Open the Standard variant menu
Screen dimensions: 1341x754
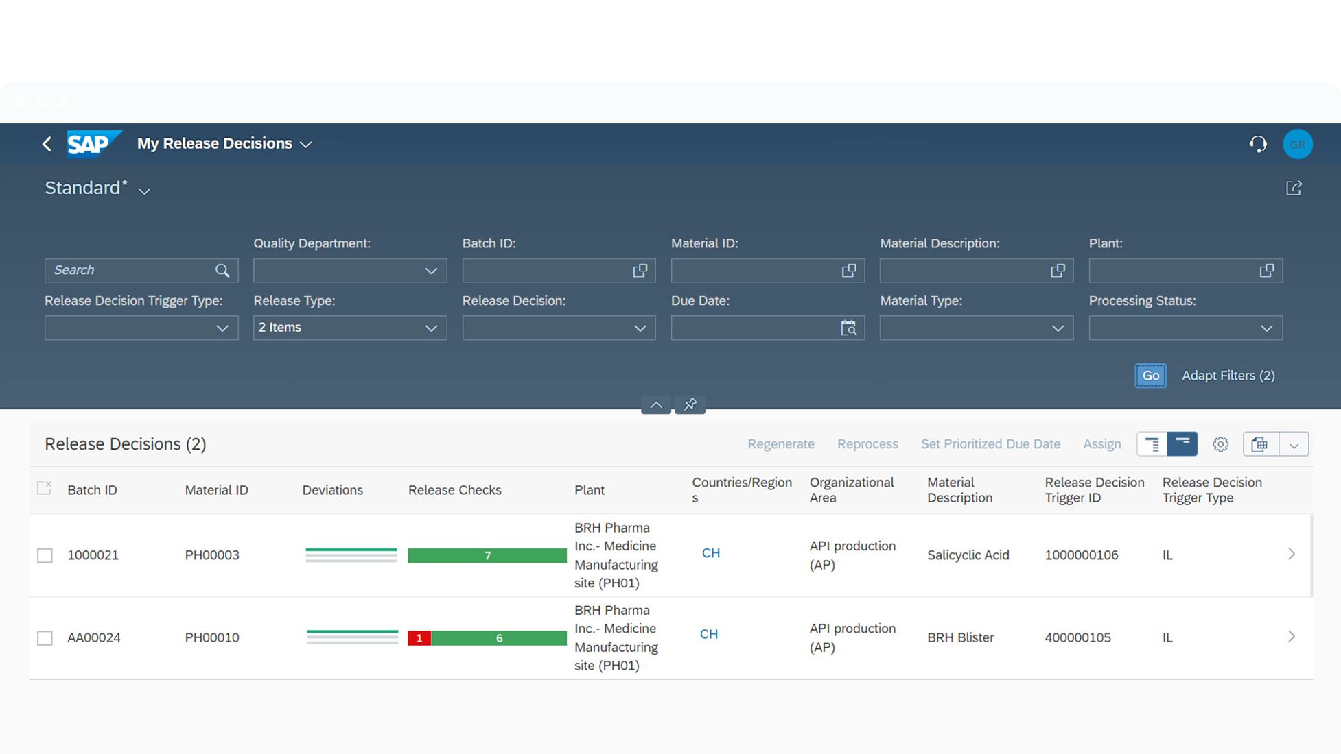144,191
